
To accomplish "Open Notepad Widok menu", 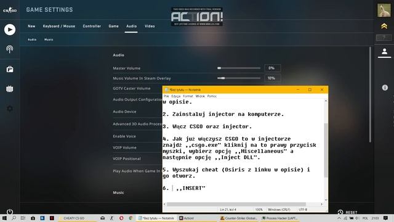I will [x=200, y=96].
